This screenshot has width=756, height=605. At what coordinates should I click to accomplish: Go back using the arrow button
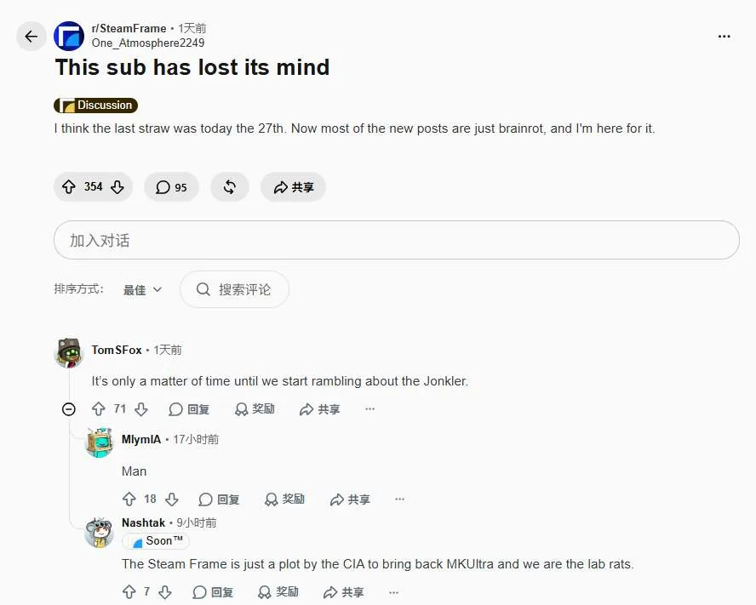(x=31, y=36)
